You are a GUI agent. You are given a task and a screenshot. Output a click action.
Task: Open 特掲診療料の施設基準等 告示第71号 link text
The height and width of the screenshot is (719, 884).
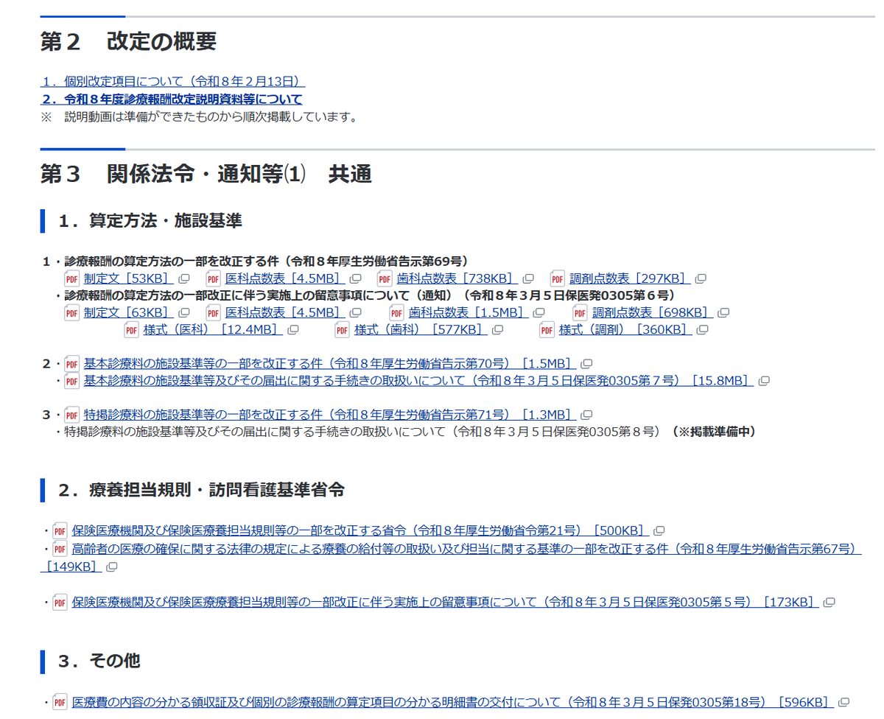coord(330,415)
